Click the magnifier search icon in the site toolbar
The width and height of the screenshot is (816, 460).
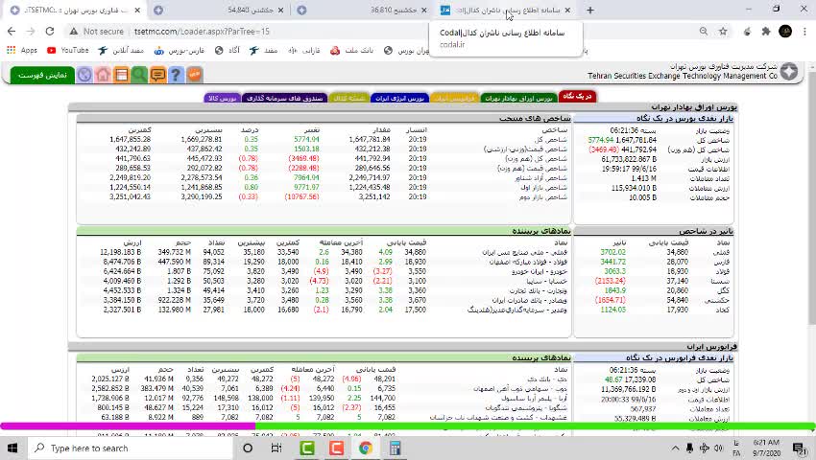tap(140, 75)
